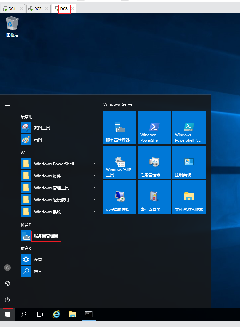240x327 pixels.
Task: Close the DC3 tab
Action: (x=73, y=9)
